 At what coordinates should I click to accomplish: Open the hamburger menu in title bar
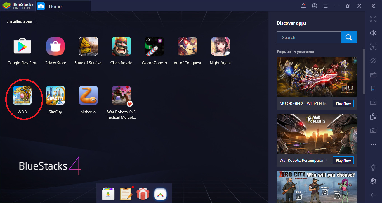pos(326,6)
